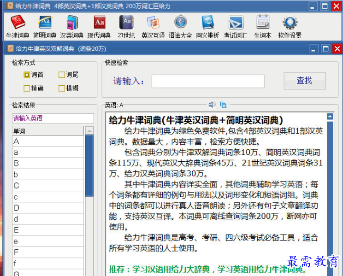The height and width of the screenshot is (276, 343).
Task: Click the copy icon beside the speaker
Action: tap(223, 105)
